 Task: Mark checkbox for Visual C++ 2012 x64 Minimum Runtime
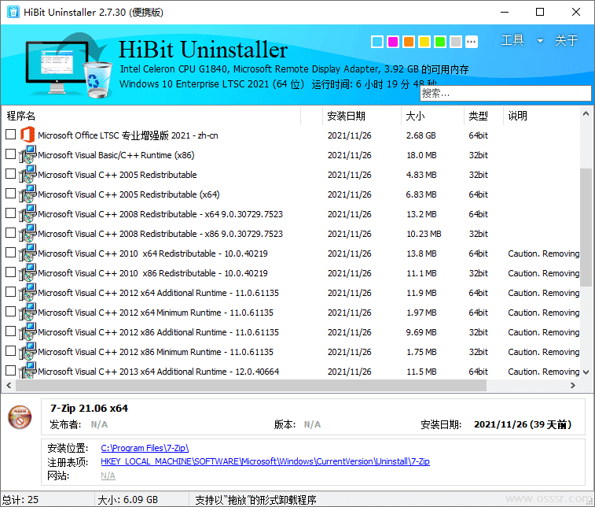11,311
